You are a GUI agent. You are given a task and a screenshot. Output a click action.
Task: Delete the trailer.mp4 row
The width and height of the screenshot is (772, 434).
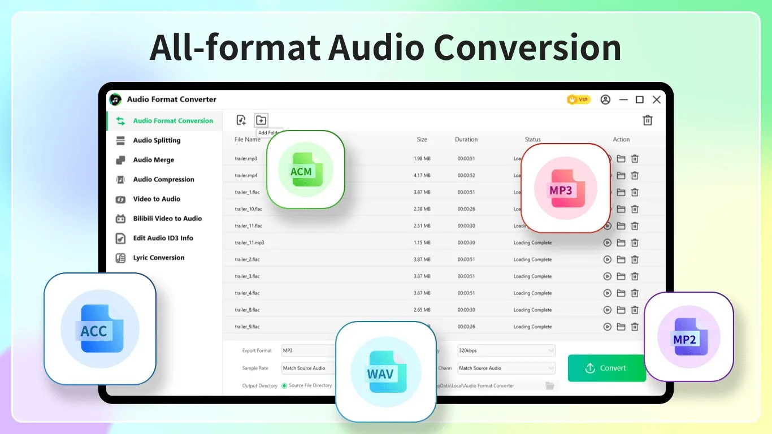[x=635, y=176]
